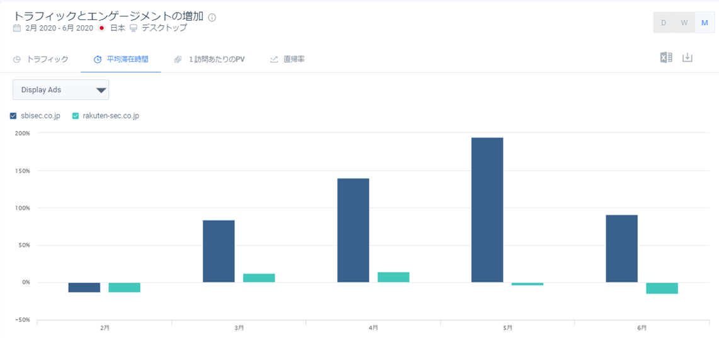This screenshot has width=719, height=338.
Task: Open the 1訪問あたりのPV tab
Action: point(216,60)
